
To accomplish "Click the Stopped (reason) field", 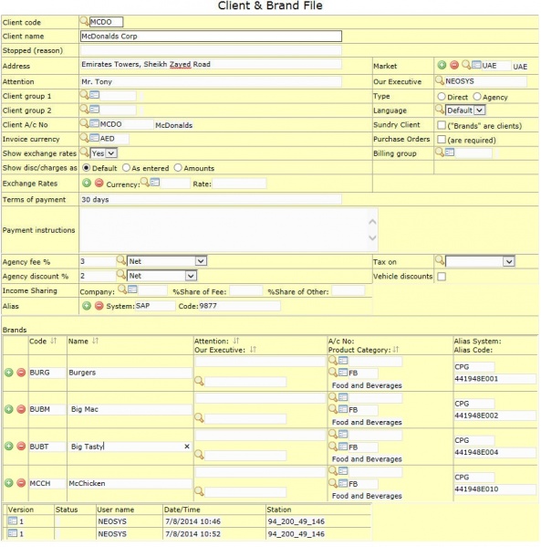I will tap(211, 50).
